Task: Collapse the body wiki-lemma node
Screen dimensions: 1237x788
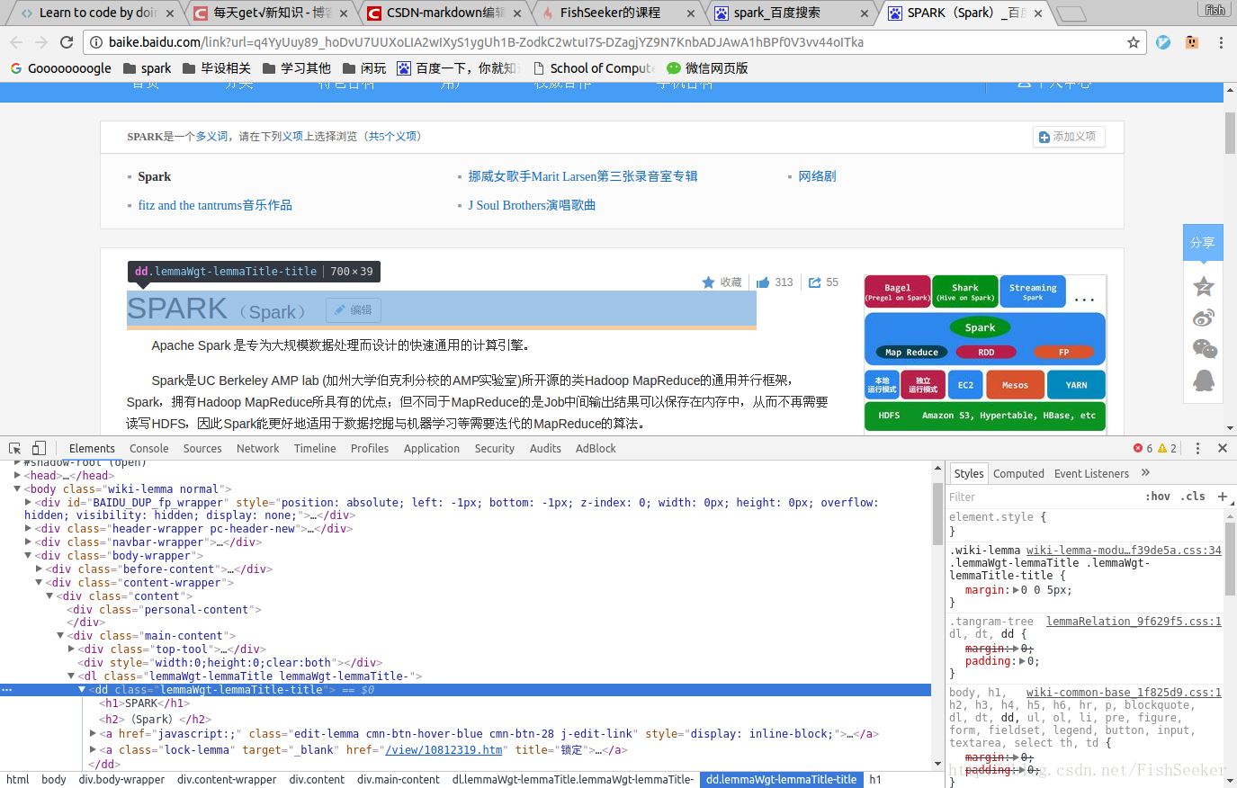Action: [x=17, y=489]
